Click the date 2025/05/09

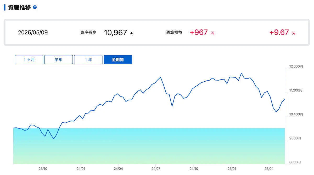pos(33,33)
